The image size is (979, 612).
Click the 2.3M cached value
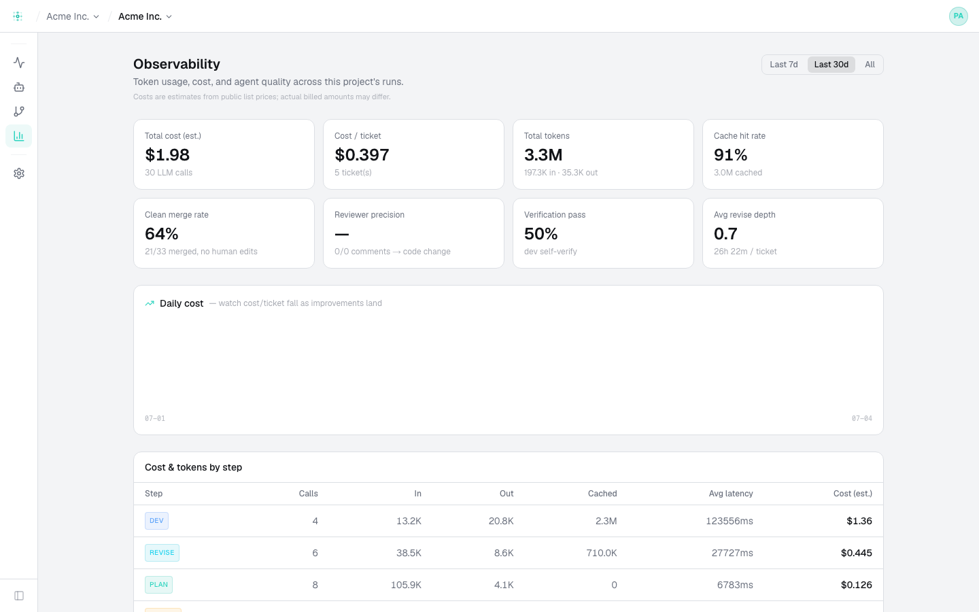pos(606,521)
